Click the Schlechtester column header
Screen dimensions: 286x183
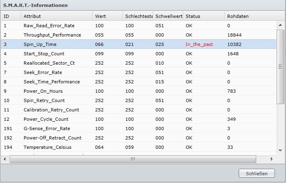tap(138, 16)
